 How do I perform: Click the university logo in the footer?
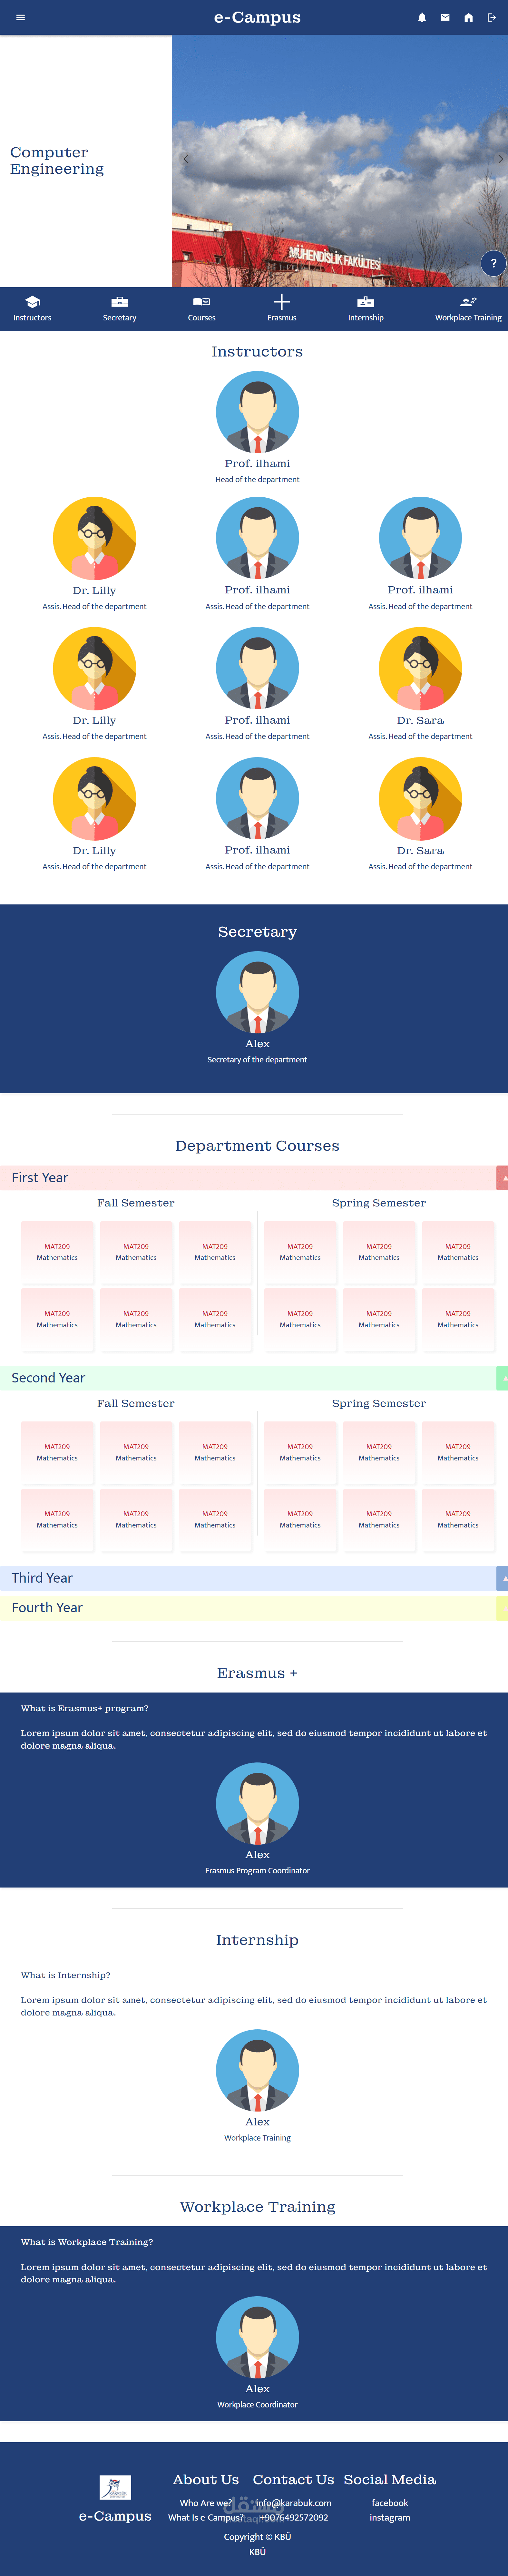[x=115, y=2487]
